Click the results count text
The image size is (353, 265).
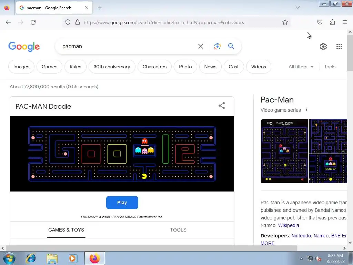[54, 87]
